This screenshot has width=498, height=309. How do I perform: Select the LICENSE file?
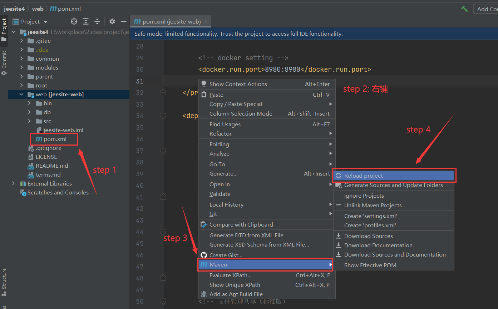click(46, 157)
